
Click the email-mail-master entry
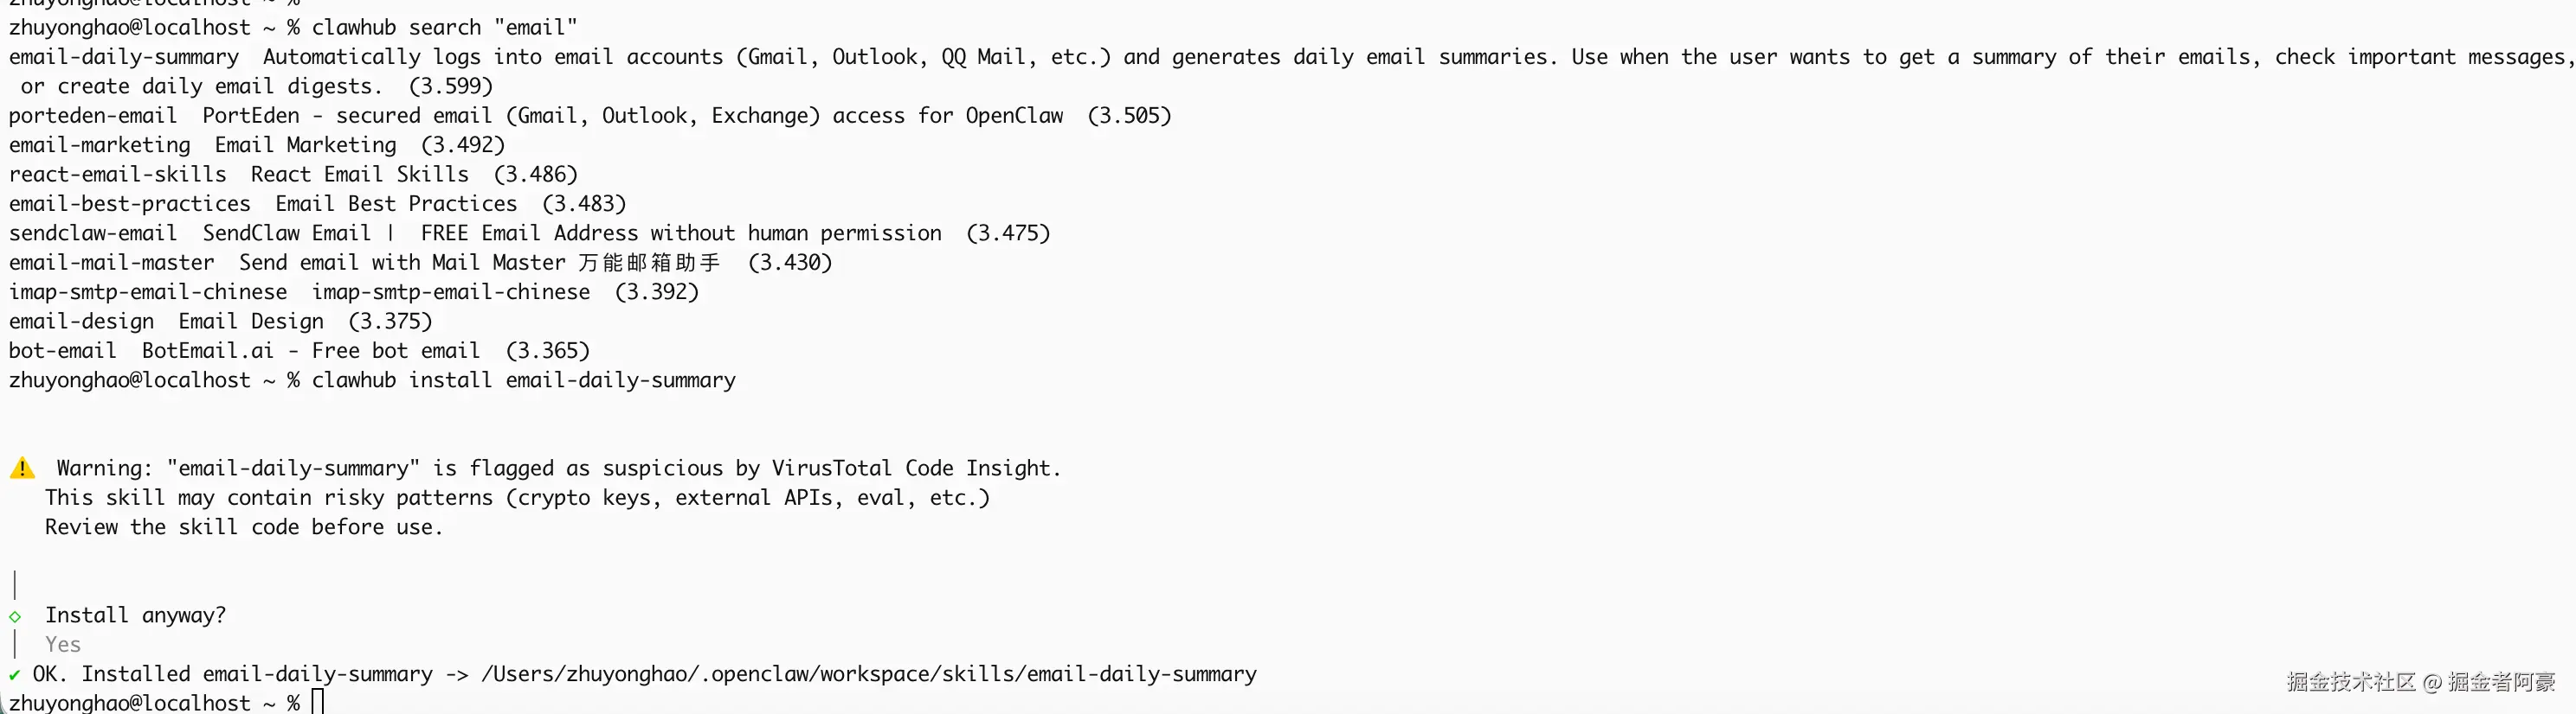click(x=111, y=263)
